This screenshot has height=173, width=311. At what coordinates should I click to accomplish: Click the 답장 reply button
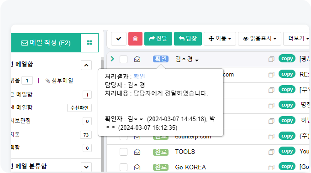coord(188,39)
